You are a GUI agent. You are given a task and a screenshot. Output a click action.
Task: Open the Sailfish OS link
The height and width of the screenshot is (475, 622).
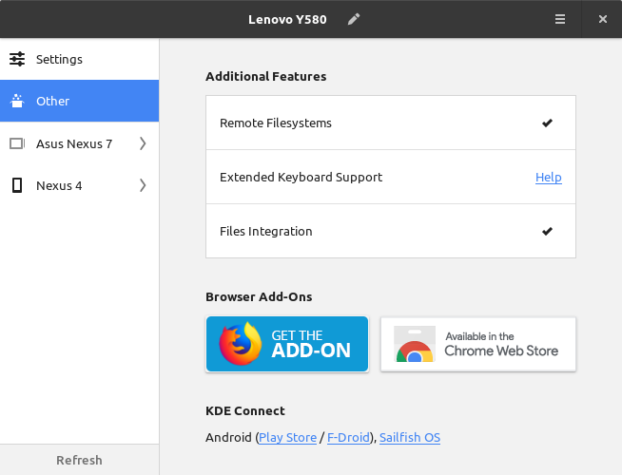click(x=410, y=437)
